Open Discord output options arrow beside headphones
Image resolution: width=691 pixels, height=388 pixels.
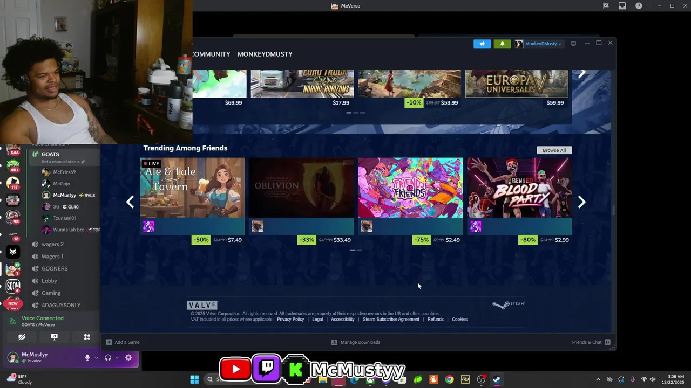(x=117, y=358)
